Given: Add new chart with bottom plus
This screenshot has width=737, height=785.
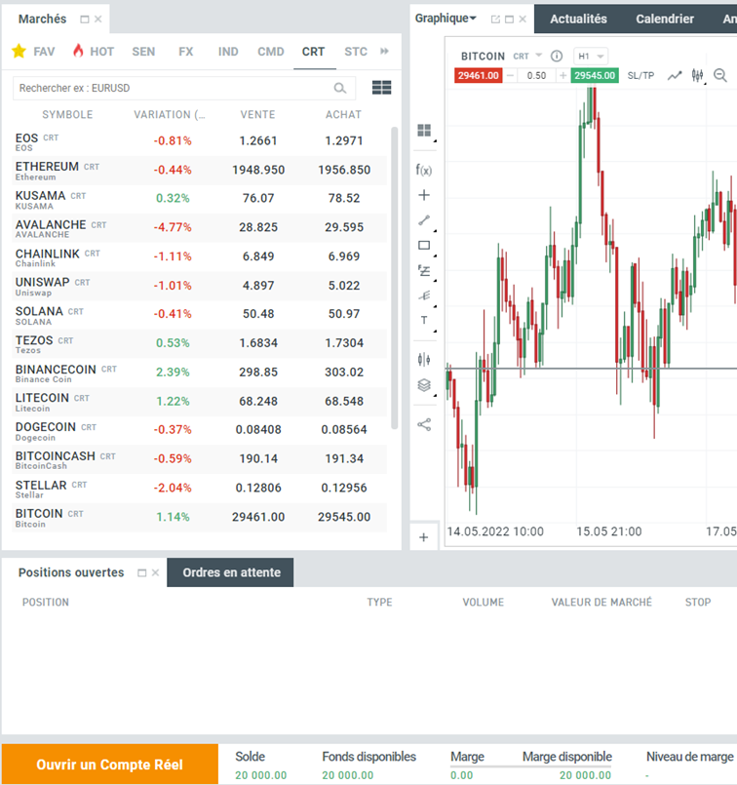Looking at the screenshot, I should tap(424, 537).
